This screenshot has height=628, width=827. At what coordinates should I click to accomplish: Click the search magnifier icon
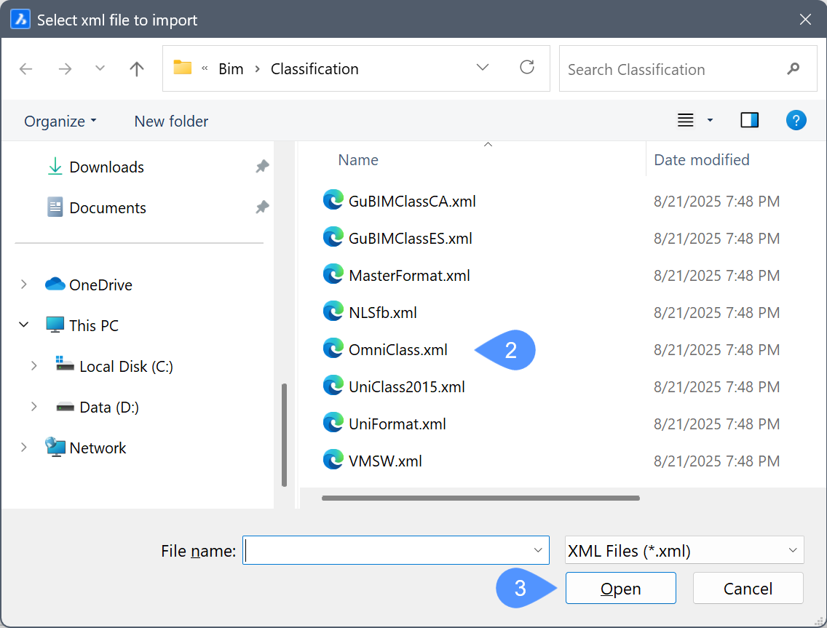793,69
